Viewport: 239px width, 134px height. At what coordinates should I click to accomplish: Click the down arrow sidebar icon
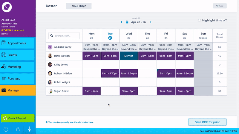click(x=30, y=129)
